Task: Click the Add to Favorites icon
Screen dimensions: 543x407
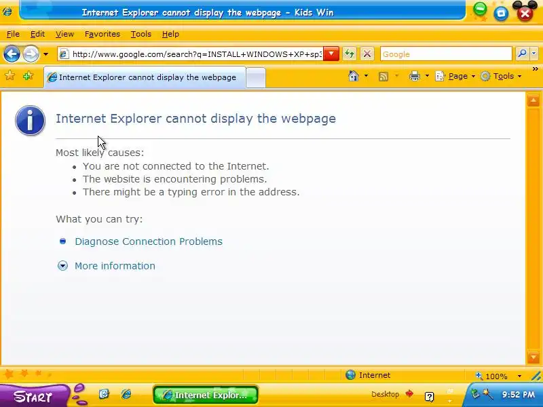Action: [x=28, y=75]
